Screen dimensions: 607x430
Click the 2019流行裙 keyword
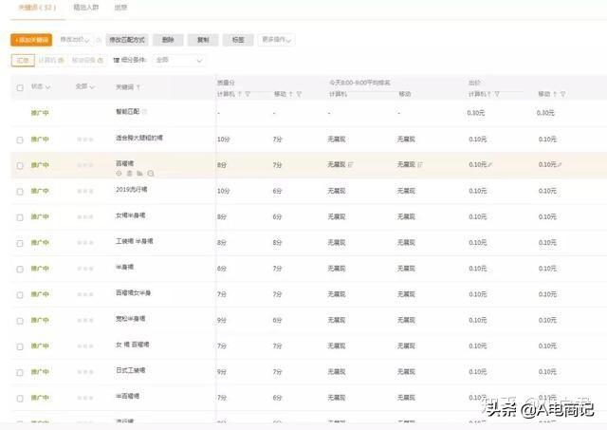click(132, 190)
